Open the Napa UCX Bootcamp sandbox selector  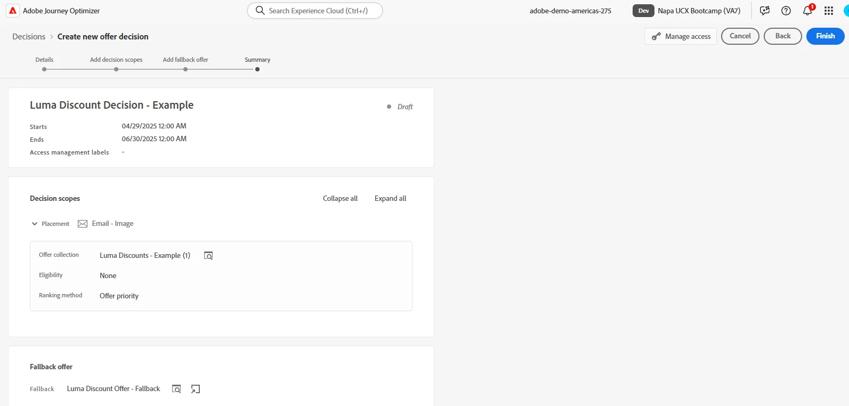(x=687, y=11)
